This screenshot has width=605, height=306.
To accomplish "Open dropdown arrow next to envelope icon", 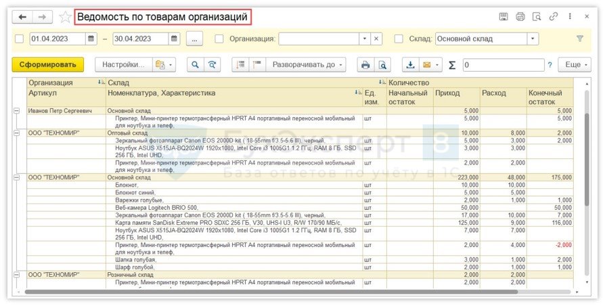I will point(438,65).
